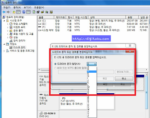This screenshot has height=118, width=150.
Task: Collapse the 저장소 tree node
Action: [4, 44]
